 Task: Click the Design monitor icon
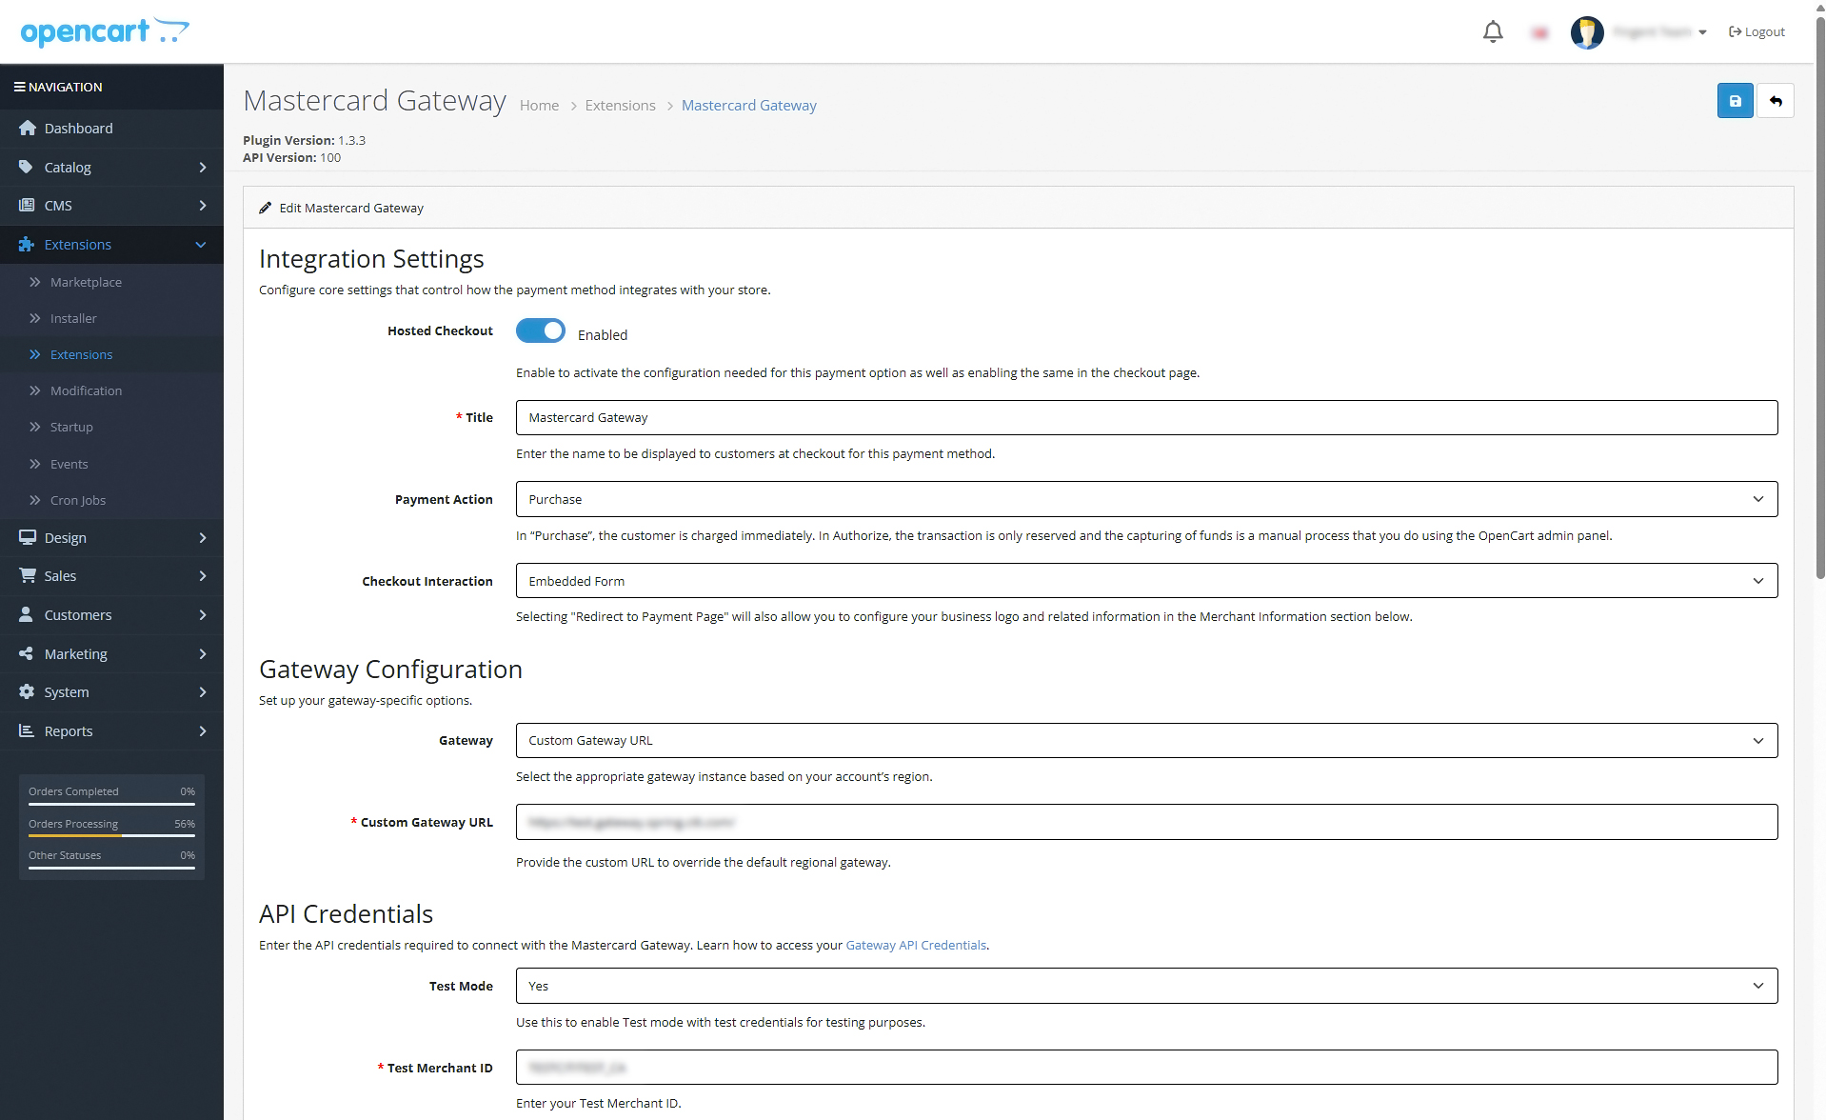coord(27,537)
